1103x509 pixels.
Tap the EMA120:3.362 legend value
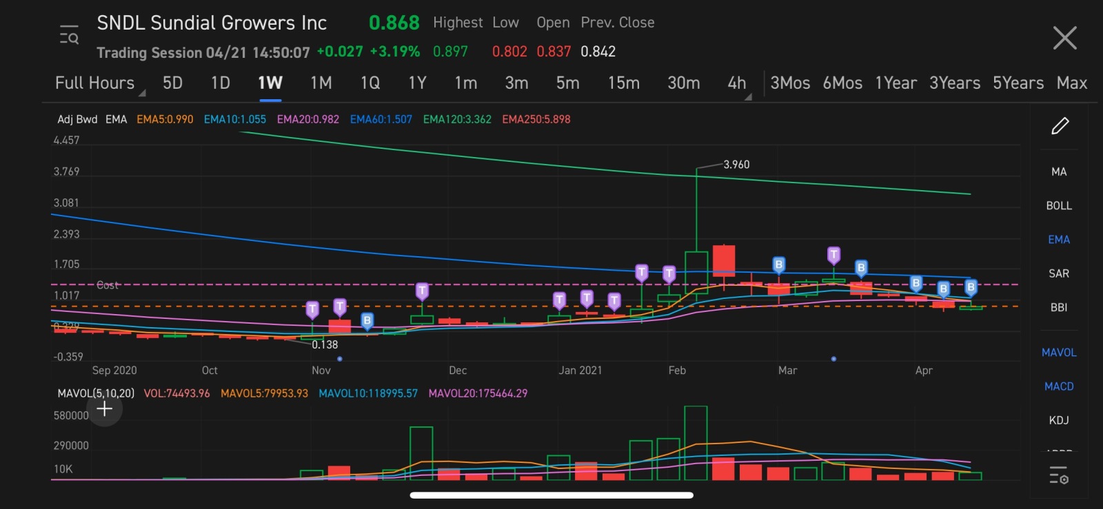click(x=457, y=119)
